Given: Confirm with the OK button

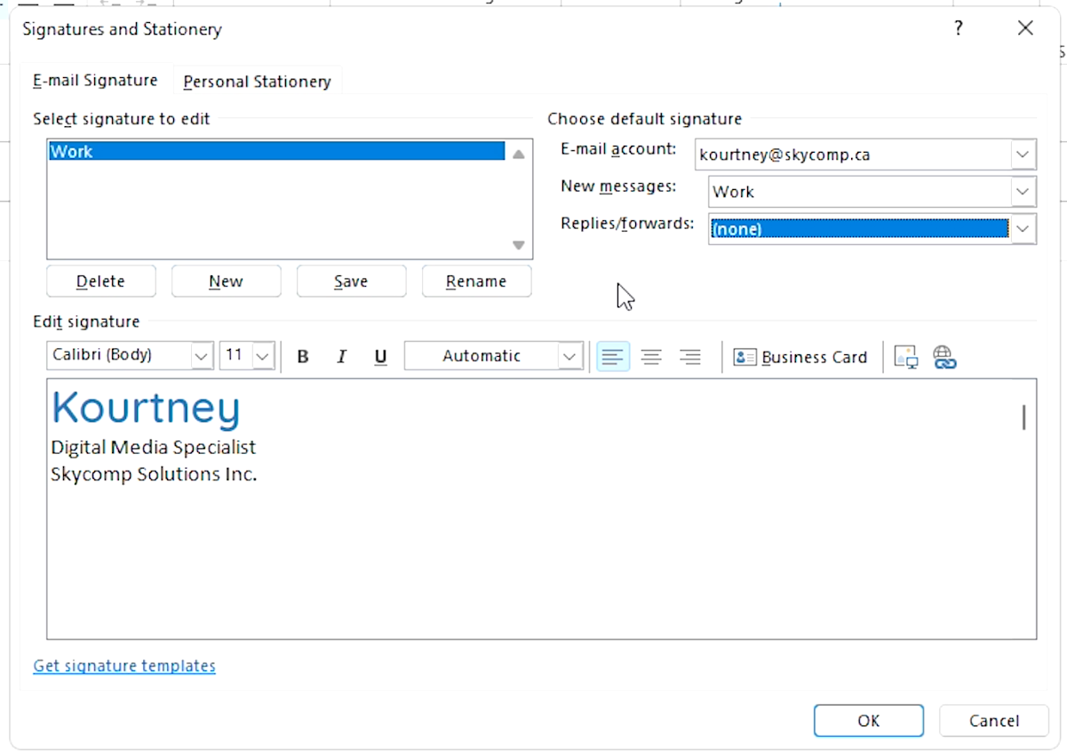Looking at the screenshot, I should pyautogui.click(x=868, y=720).
